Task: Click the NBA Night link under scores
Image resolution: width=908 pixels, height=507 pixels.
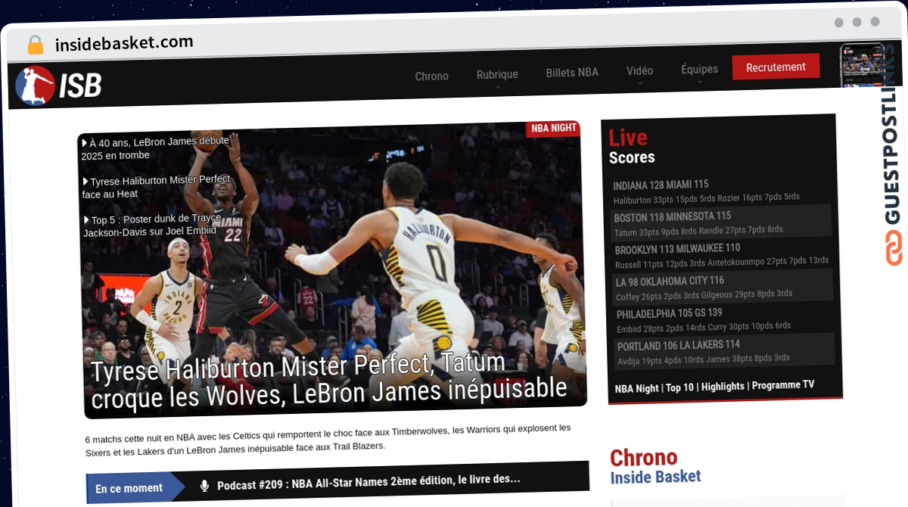Action: [x=636, y=388]
